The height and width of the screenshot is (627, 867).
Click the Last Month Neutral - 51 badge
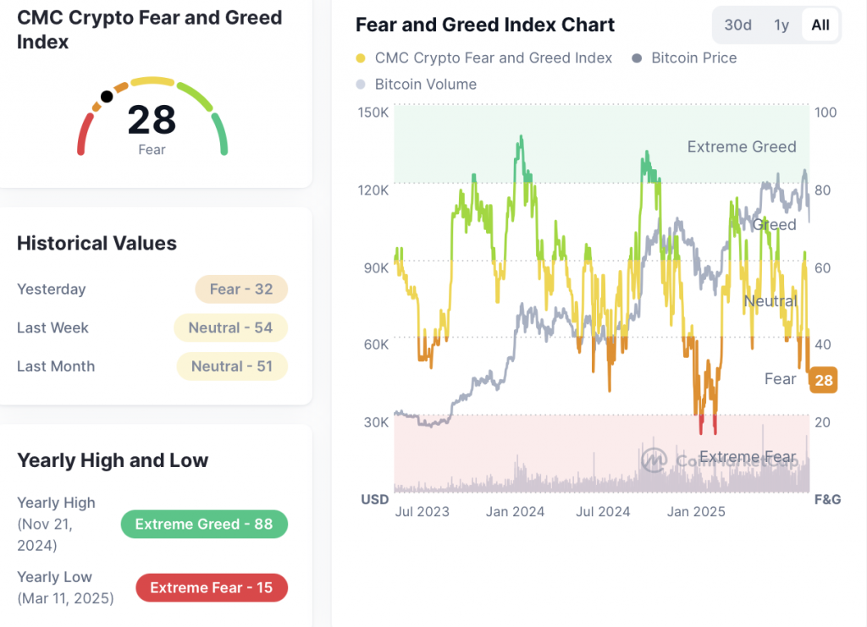232,366
